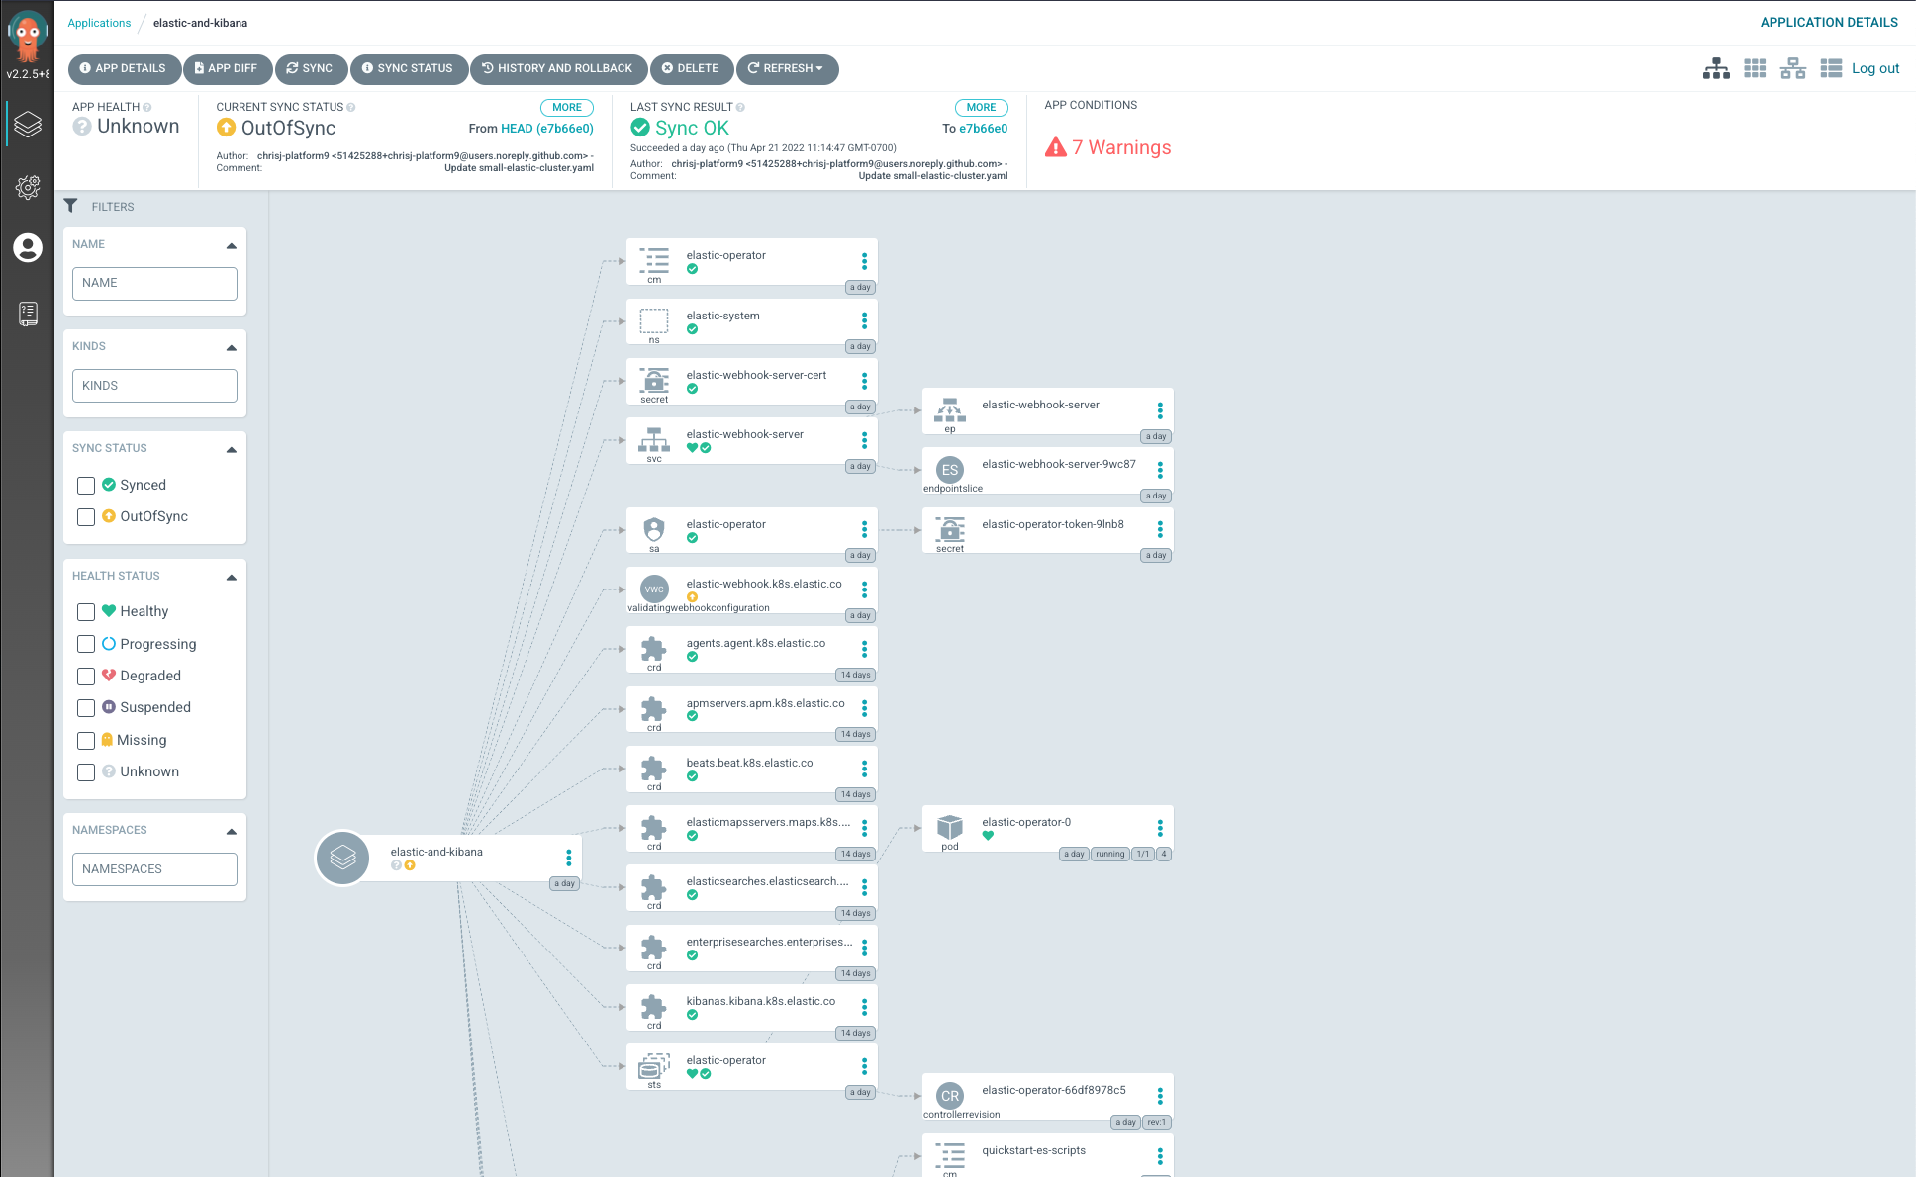Screen dimensions: 1916x1177
Task: Focus the KINDS filter input field
Action: [154, 386]
